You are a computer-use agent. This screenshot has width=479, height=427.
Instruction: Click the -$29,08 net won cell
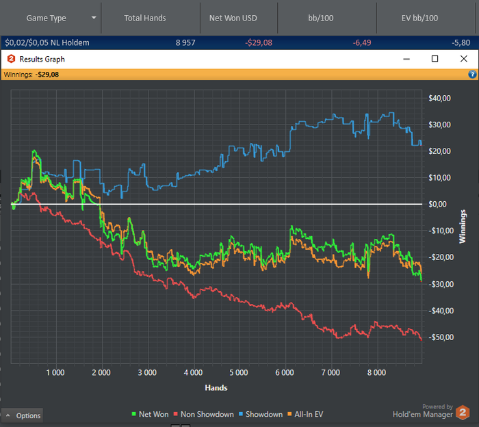click(x=259, y=42)
